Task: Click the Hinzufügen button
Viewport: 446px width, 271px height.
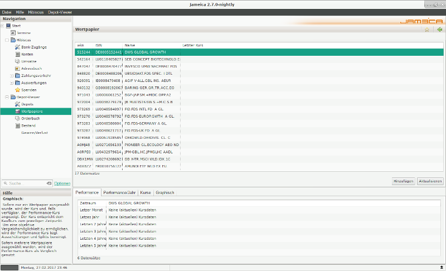Action: coord(403,181)
